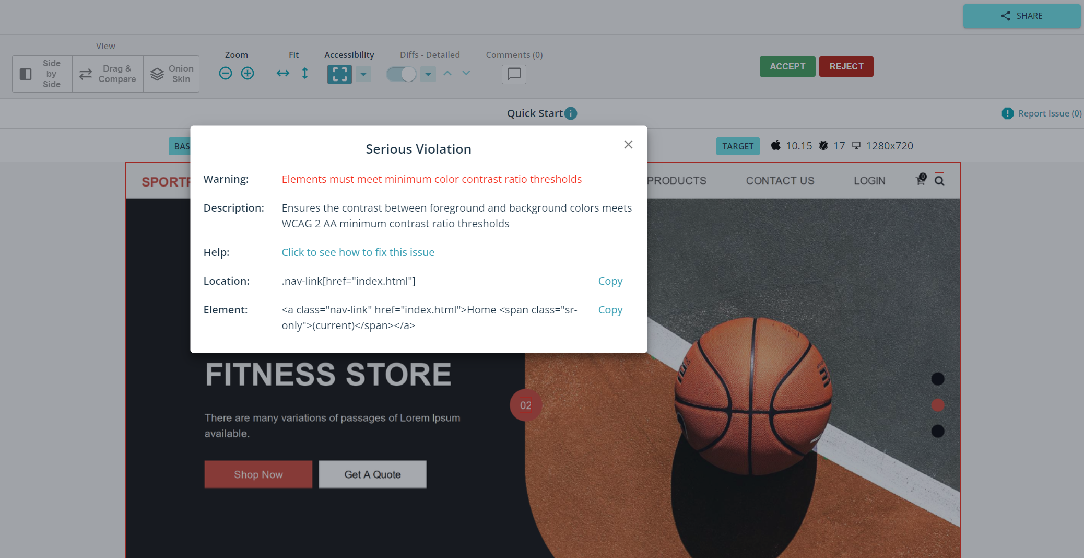This screenshot has width=1084, height=558.
Task: Jump to next diff with down chevron
Action: point(466,74)
